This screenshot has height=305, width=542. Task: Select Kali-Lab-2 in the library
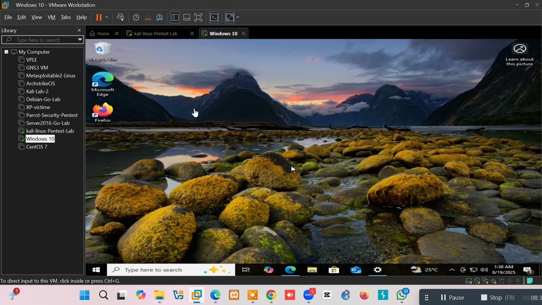[x=37, y=91]
